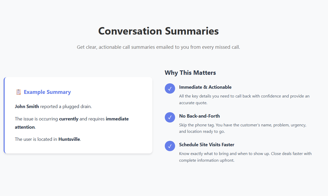This screenshot has width=328, height=196.
Task: Click the sentence reporting a plugged drain
Action: point(53,106)
